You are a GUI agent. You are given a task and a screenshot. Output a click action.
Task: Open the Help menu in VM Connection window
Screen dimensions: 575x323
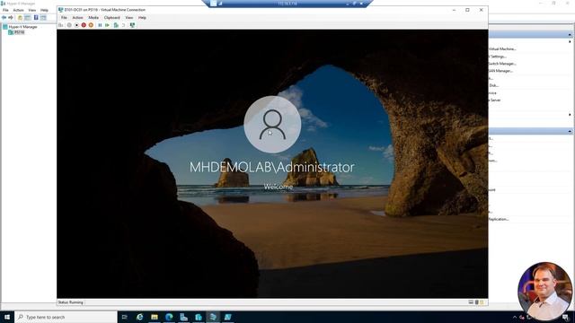pos(142,18)
